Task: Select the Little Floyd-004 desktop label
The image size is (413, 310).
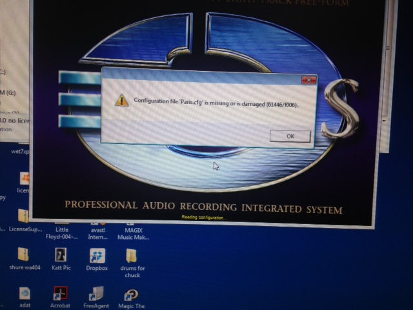Action: [62, 233]
